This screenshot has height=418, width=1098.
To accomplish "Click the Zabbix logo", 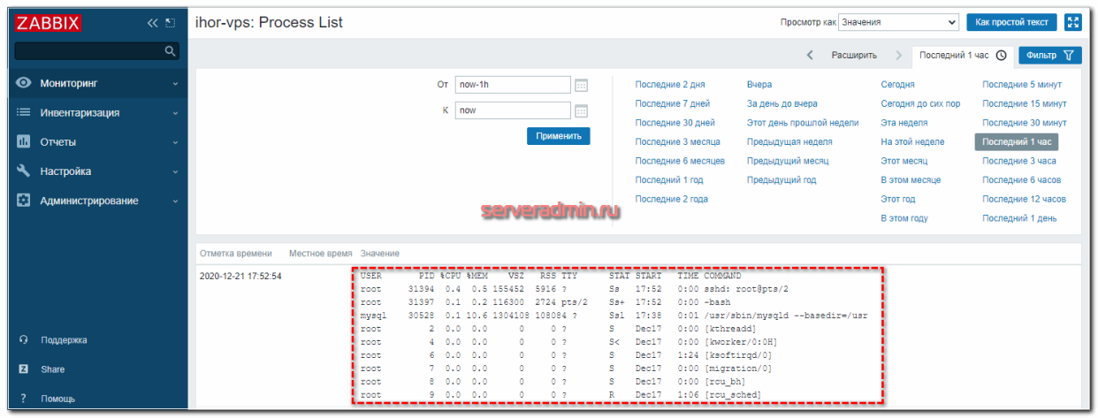I will 49,23.
